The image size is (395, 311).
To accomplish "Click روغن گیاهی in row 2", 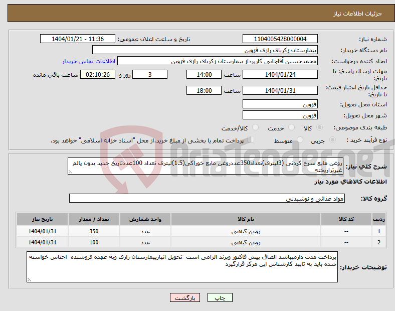I will tap(246, 242).
